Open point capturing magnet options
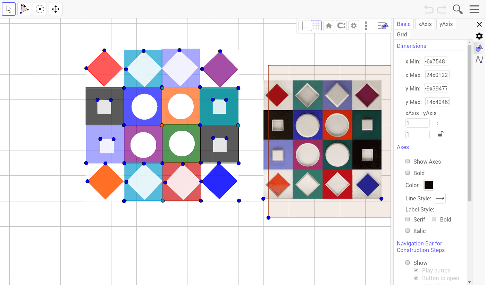The width and height of the screenshot is (486, 286). tap(341, 26)
